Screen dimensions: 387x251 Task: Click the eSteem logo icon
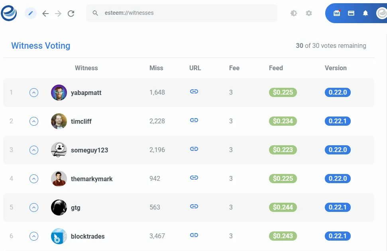click(x=9, y=13)
